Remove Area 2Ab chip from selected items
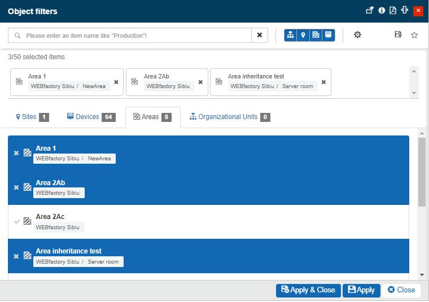 (200, 82)
